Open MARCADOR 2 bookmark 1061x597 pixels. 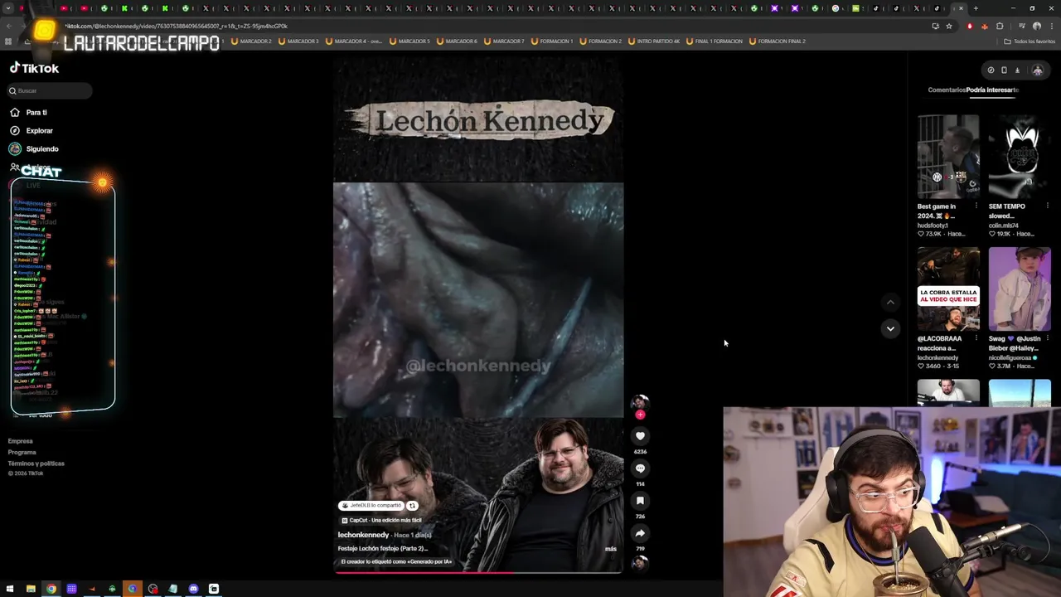tap(251, 41)
